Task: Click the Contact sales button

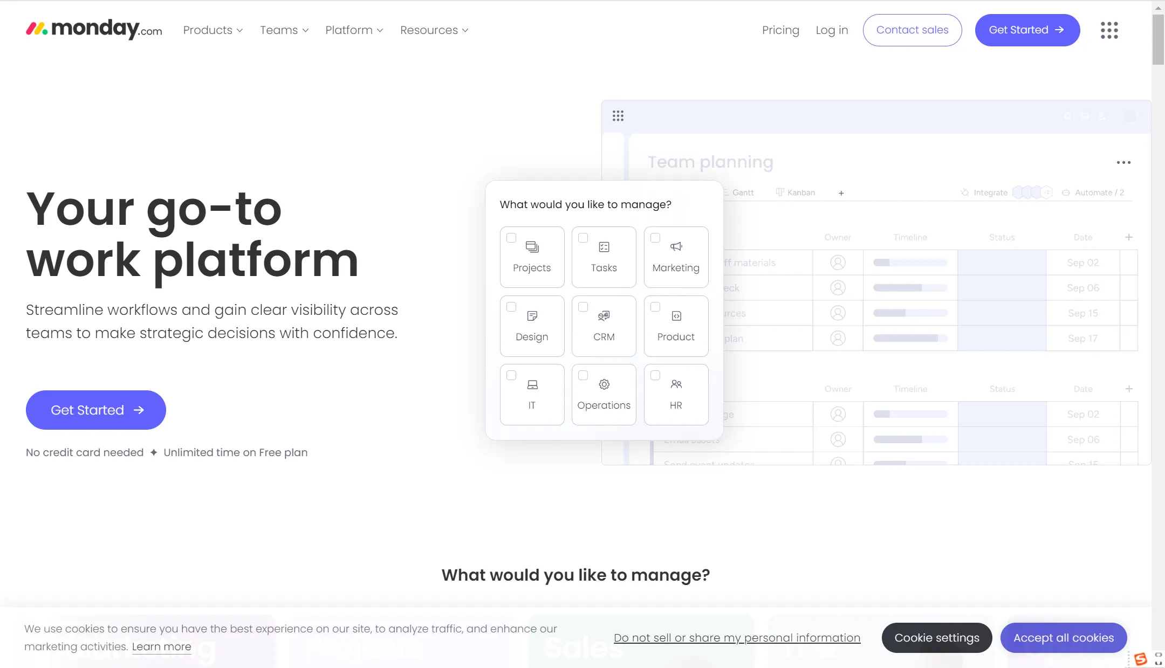Action: tap(912, 30)
